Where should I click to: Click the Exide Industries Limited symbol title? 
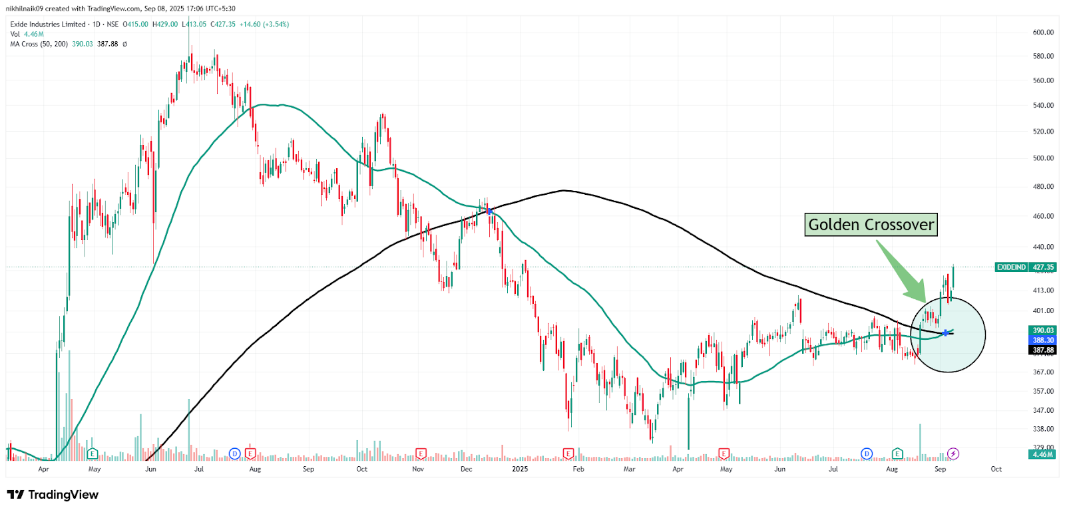point(48,24)
